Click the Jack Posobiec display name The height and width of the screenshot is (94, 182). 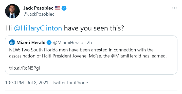pyautogui.click(x=38, y=8)
